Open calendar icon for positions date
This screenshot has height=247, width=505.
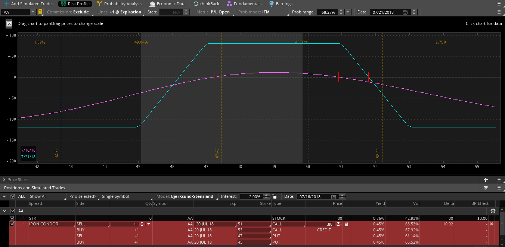point(334,197)
